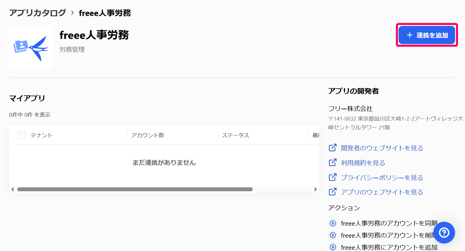Click the plus icon in 連携を追加

[x=410, y=35]
